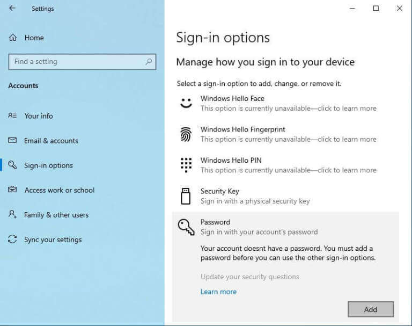Viewport: 412px width, 326px height.
Task: Click the Windows Hello PIN keypad icon
Action: [186, 165]
